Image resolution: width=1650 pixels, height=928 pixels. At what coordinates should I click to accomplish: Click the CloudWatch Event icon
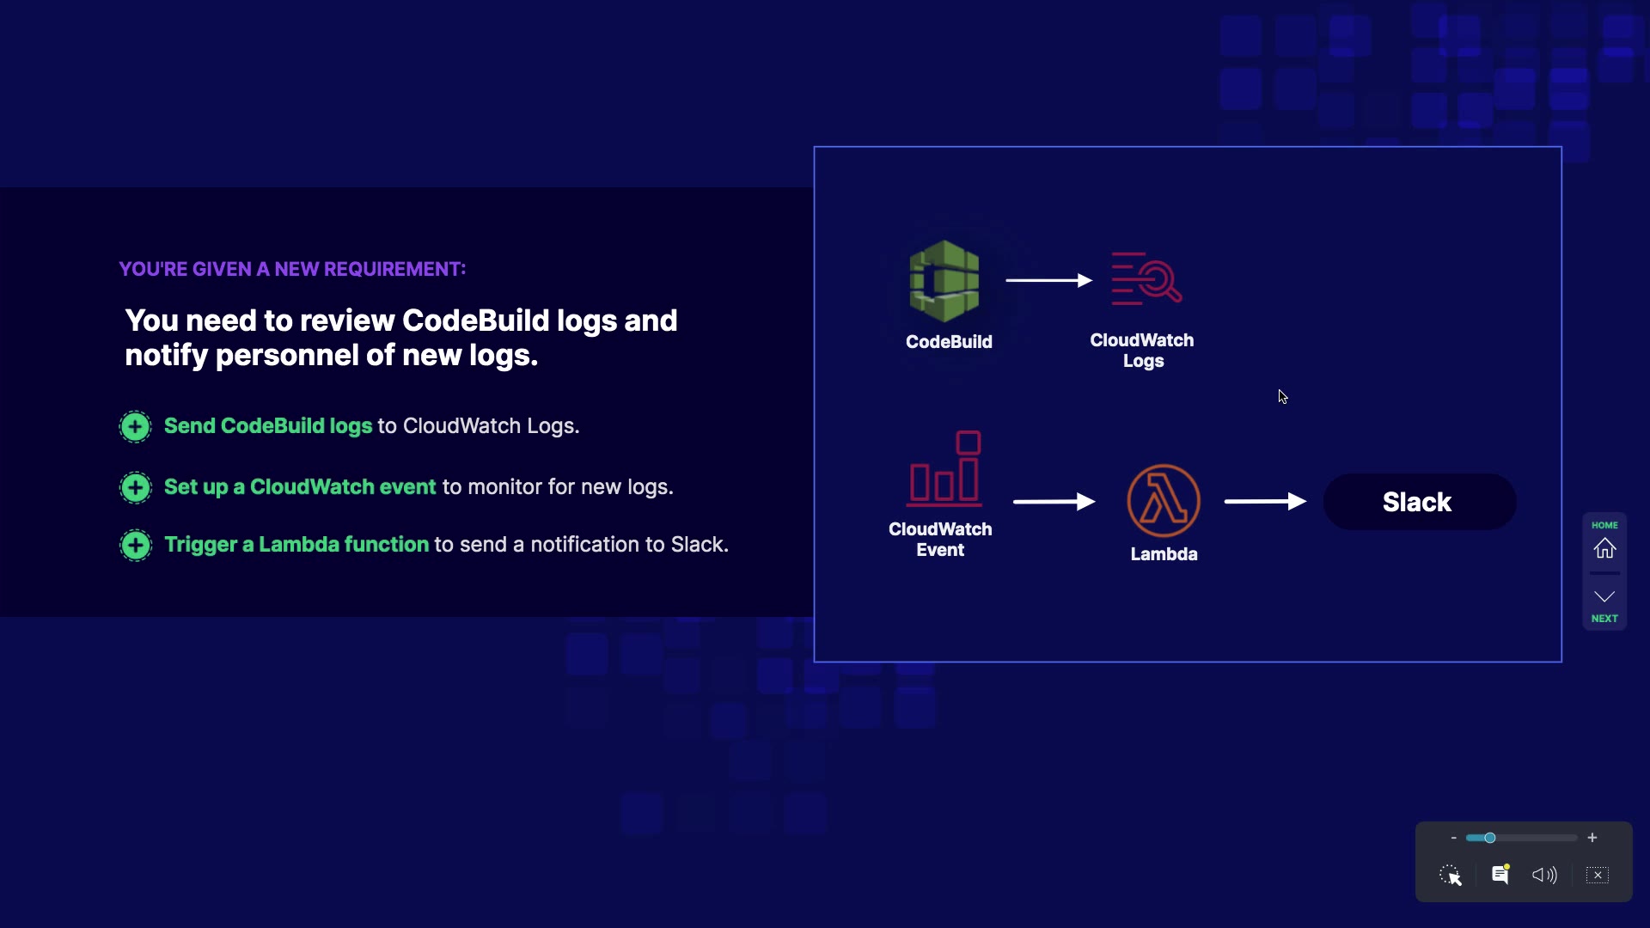point(944,469)
